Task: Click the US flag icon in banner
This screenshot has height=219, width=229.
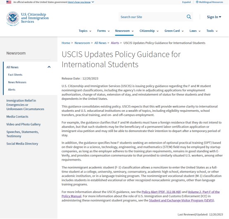Action: click(9, 2)
